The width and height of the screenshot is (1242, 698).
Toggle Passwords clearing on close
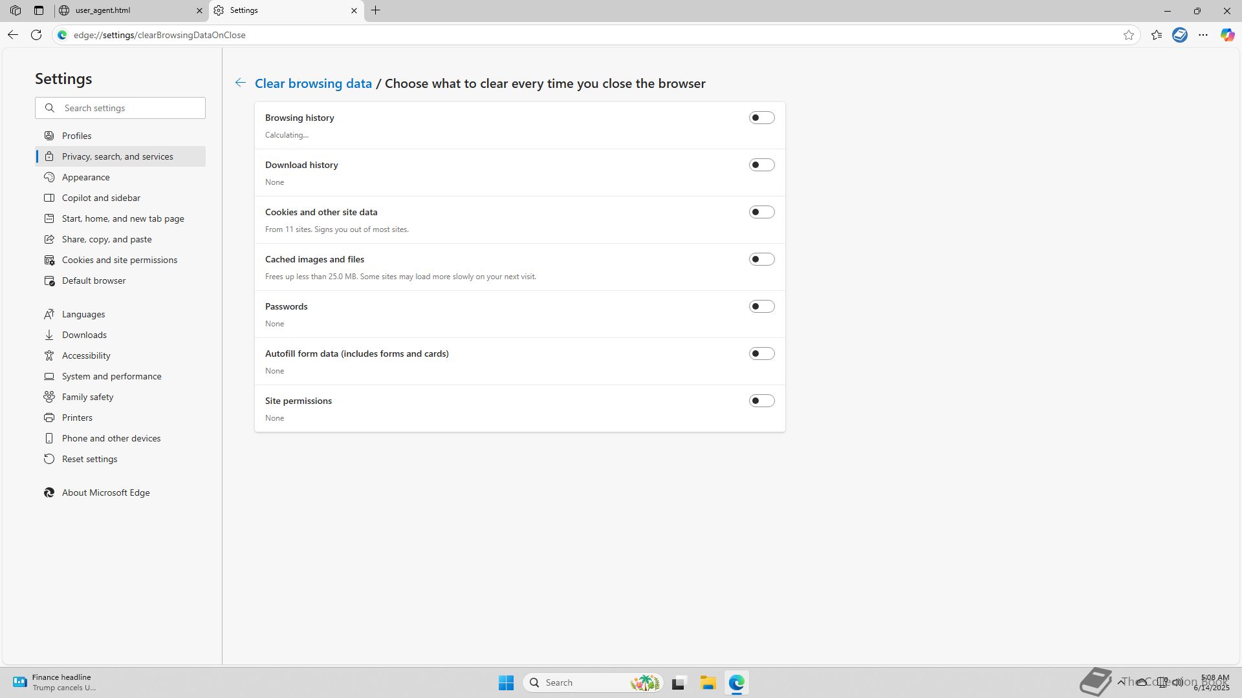[x=761, y=306]
